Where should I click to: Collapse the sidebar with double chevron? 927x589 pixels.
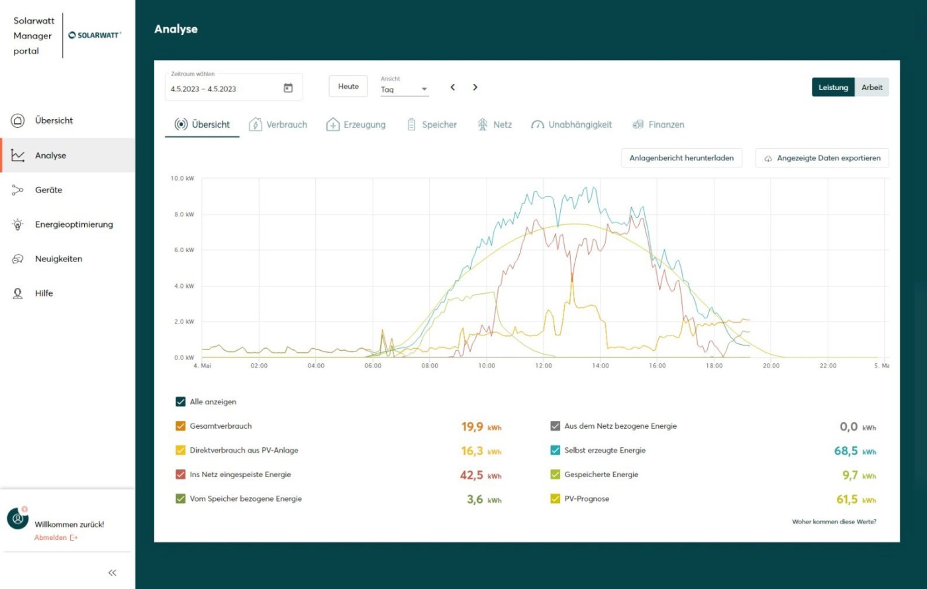(x=112, y=572)
